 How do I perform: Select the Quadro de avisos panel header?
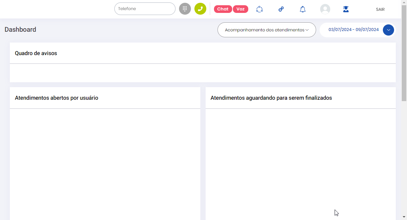[36, 53]
